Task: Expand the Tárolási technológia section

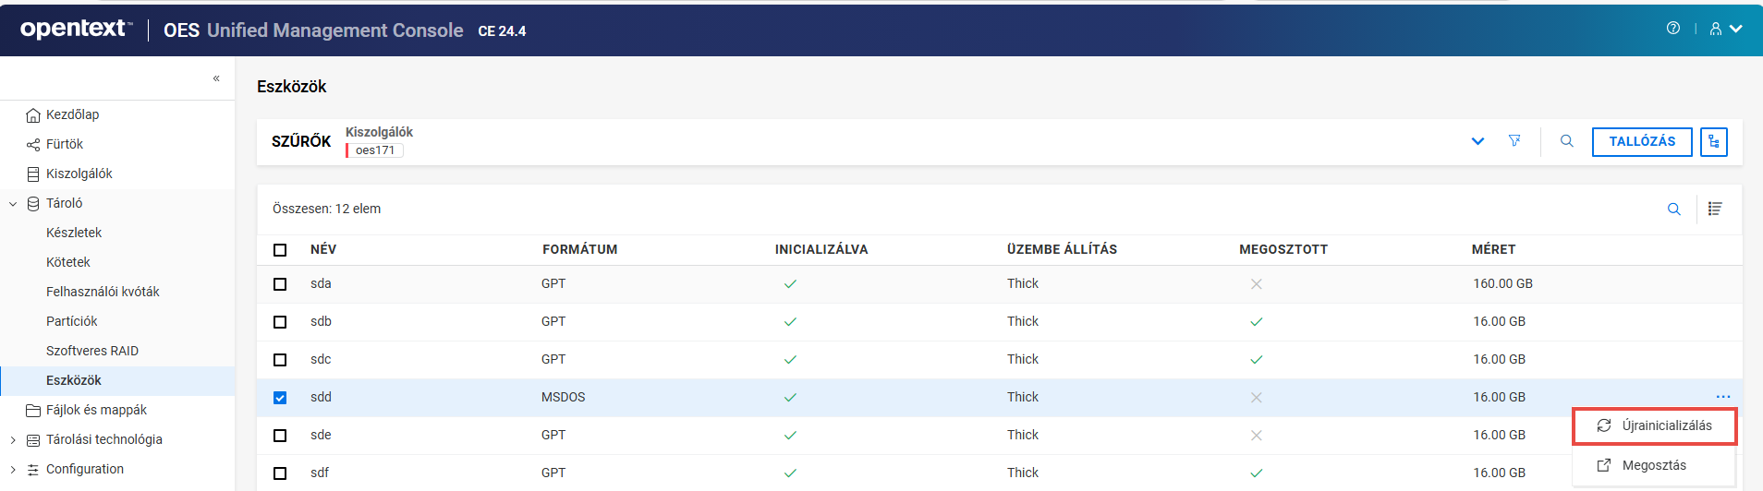Action: coord(13,440)
